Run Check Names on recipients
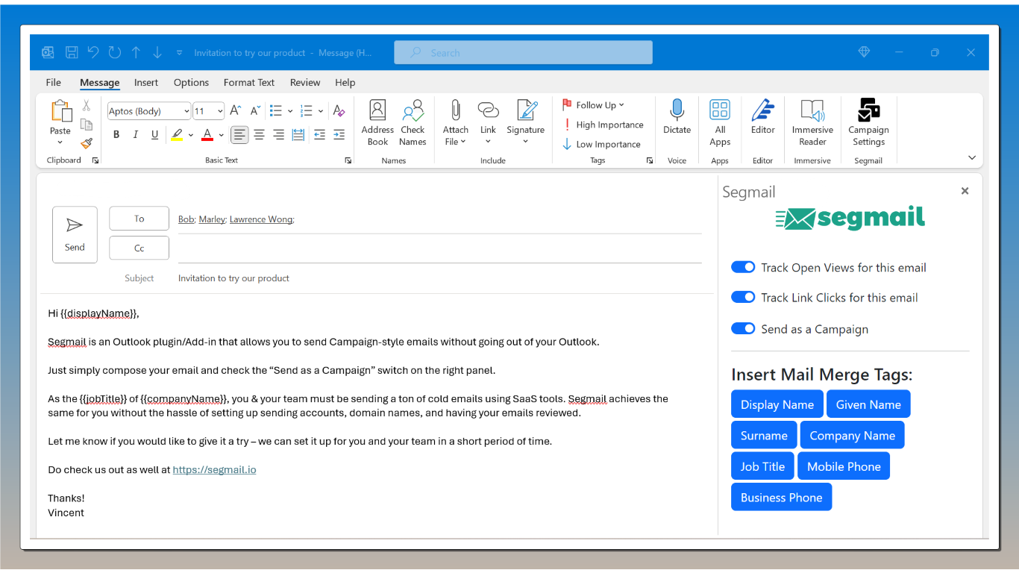1019x573 pixels. point(413,123)
